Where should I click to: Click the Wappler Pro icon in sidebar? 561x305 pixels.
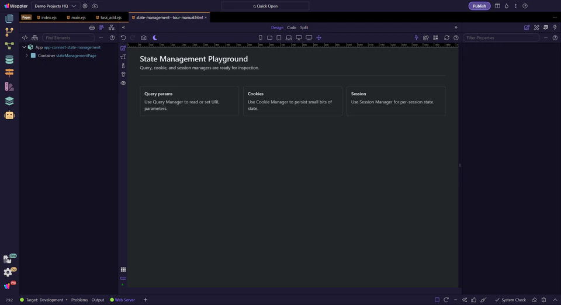[x=8, y=286]
